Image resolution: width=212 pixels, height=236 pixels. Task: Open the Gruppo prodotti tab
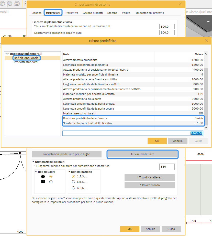93,13
